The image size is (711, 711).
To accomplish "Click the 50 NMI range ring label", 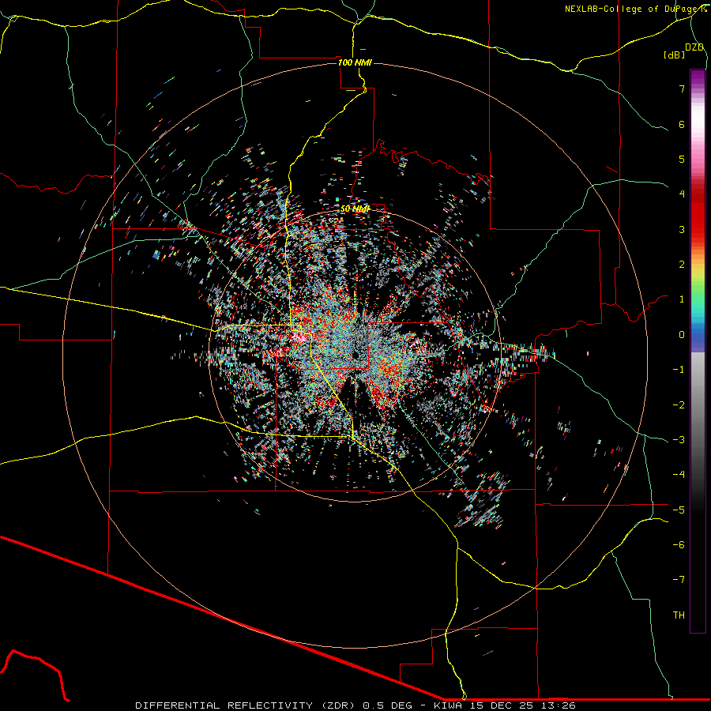I will point(355,209).
